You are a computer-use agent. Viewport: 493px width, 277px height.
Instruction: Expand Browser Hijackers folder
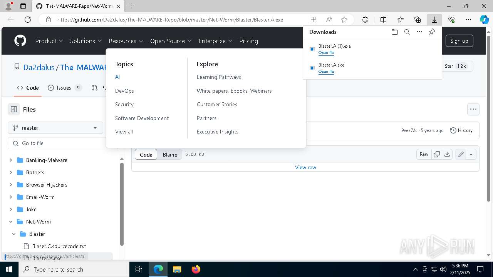pyautogui.click(x=11, y=185)
